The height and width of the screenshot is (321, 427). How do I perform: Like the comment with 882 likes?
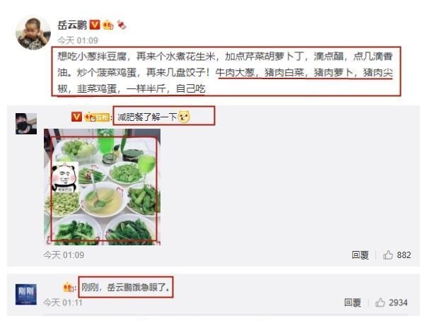(x=388, y=255)
